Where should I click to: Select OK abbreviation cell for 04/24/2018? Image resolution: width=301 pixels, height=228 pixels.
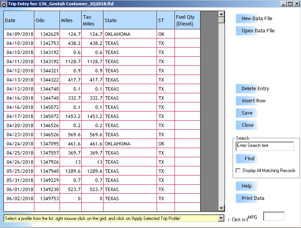click(166, 143)
